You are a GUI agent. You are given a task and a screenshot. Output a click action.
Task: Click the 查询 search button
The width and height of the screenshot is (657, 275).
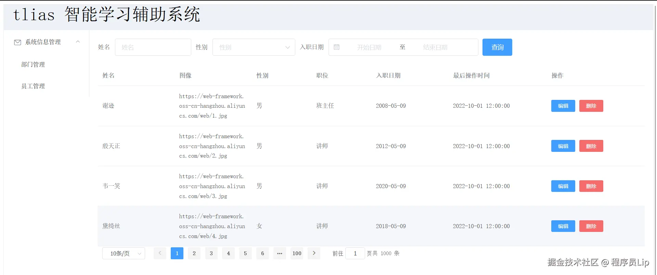[x=497, y=47]
